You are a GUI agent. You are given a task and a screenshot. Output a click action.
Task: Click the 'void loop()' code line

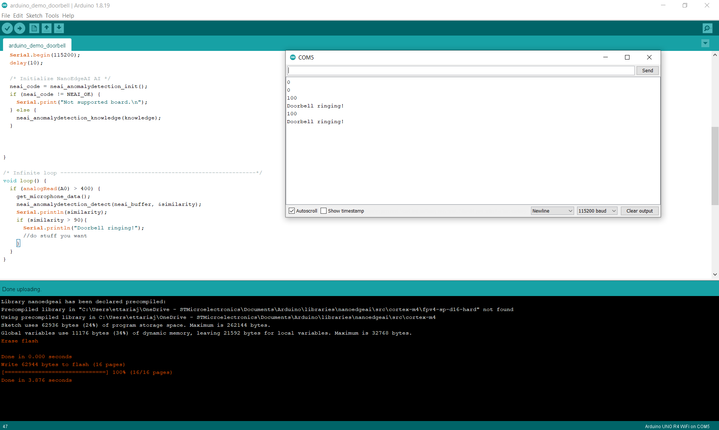click(x=25, y=181)
